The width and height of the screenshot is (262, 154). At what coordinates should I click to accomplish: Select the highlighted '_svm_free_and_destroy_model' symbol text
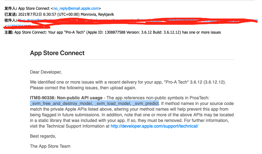61,103
